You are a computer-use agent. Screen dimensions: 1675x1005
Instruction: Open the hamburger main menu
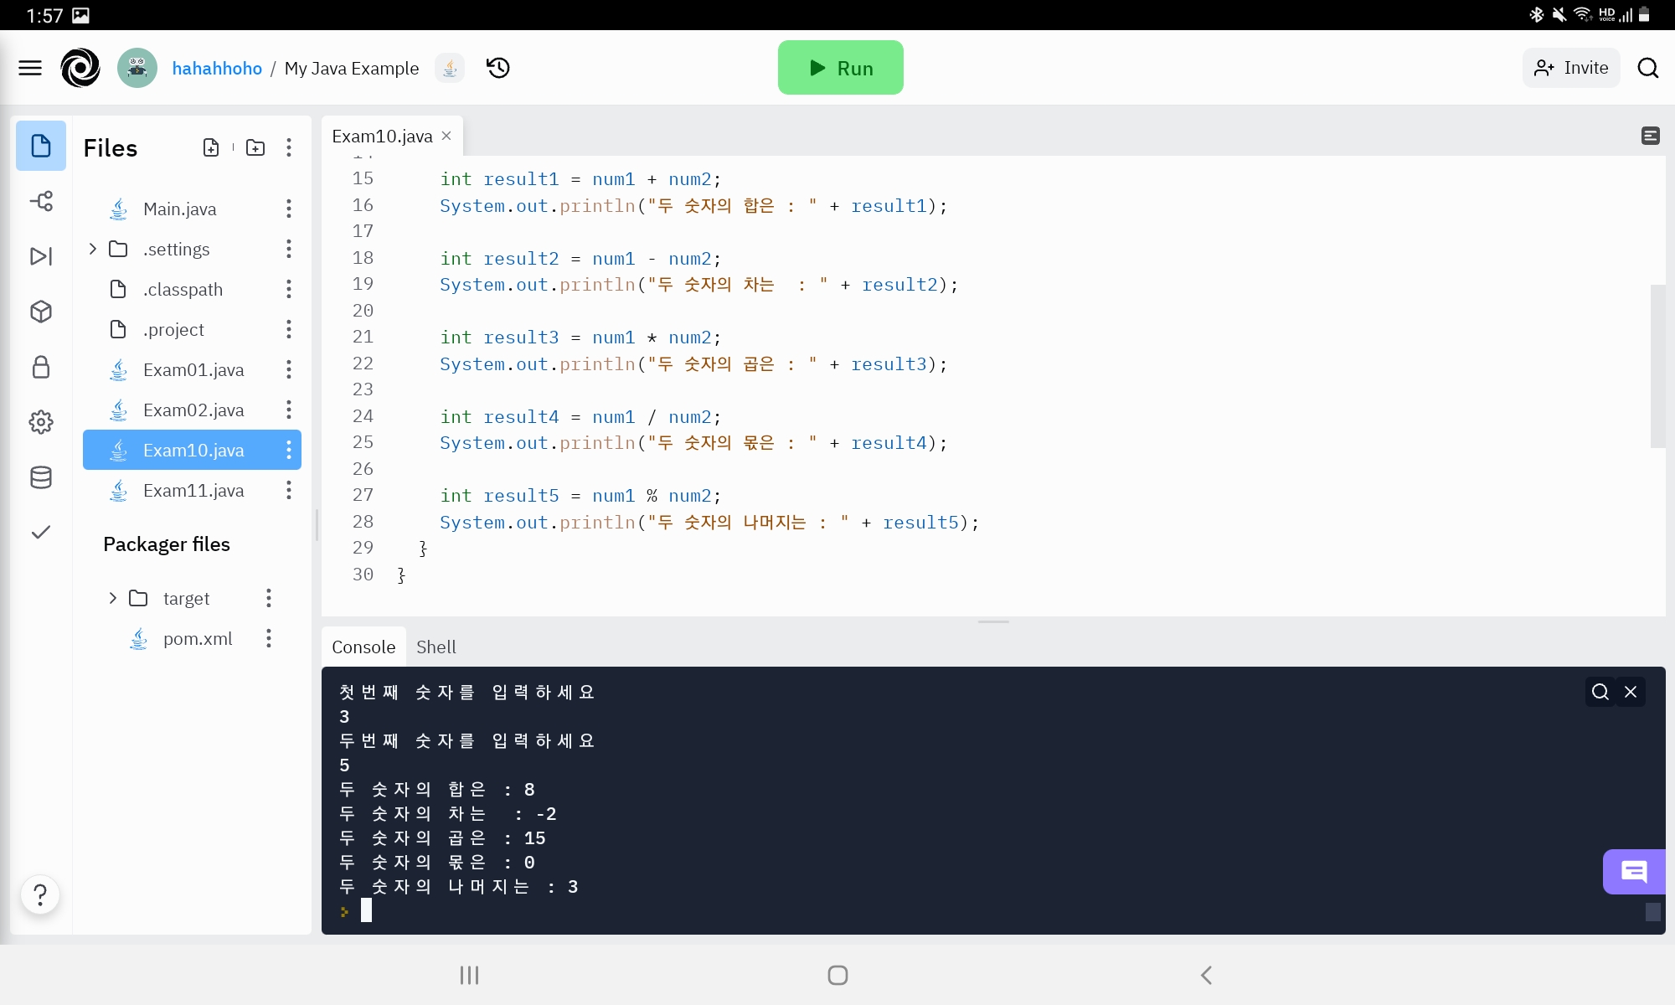[30, 68]
